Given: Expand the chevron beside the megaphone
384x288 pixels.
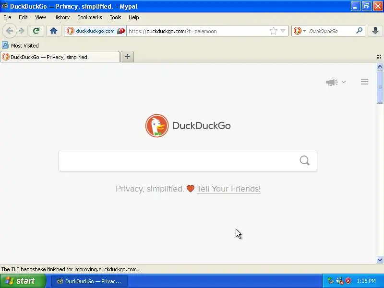Looking at the screenshot, I should [x=344, y=82].
